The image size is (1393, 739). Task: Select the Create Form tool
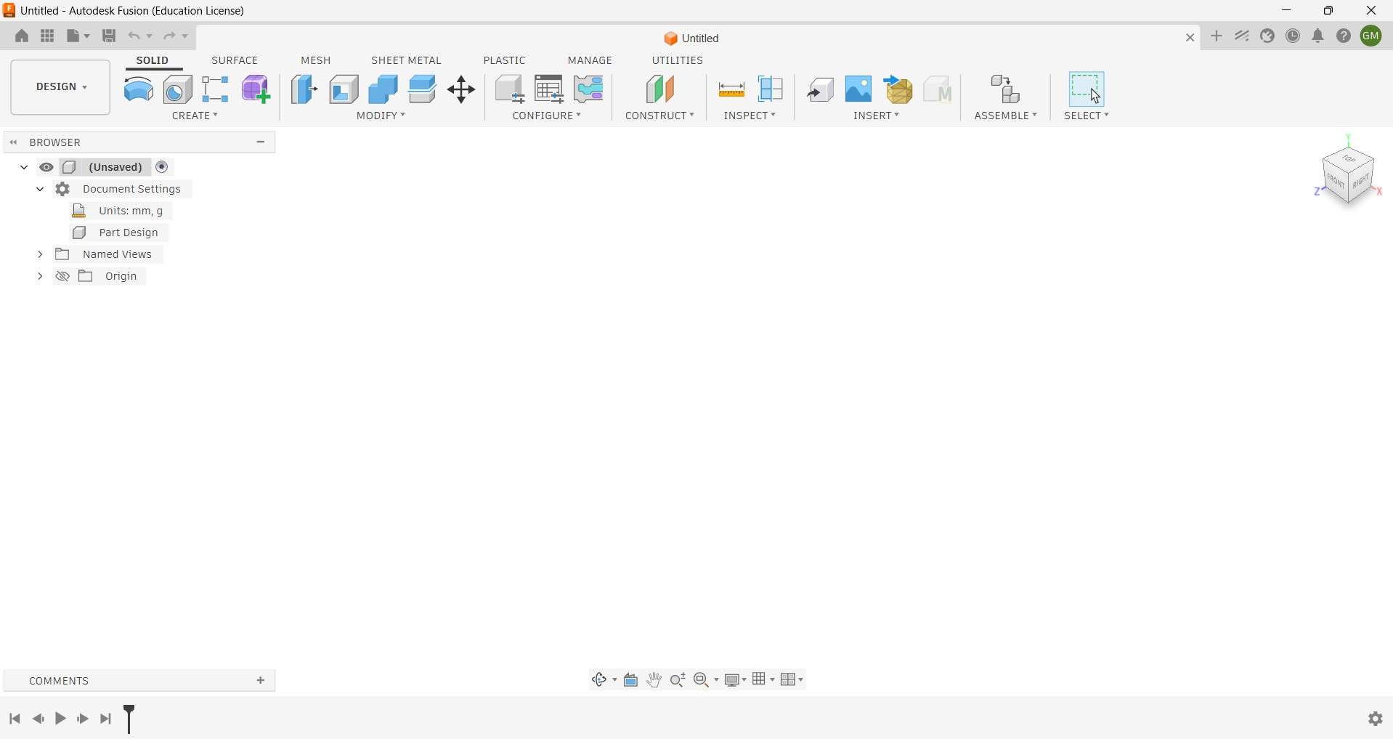click(256, 89)
